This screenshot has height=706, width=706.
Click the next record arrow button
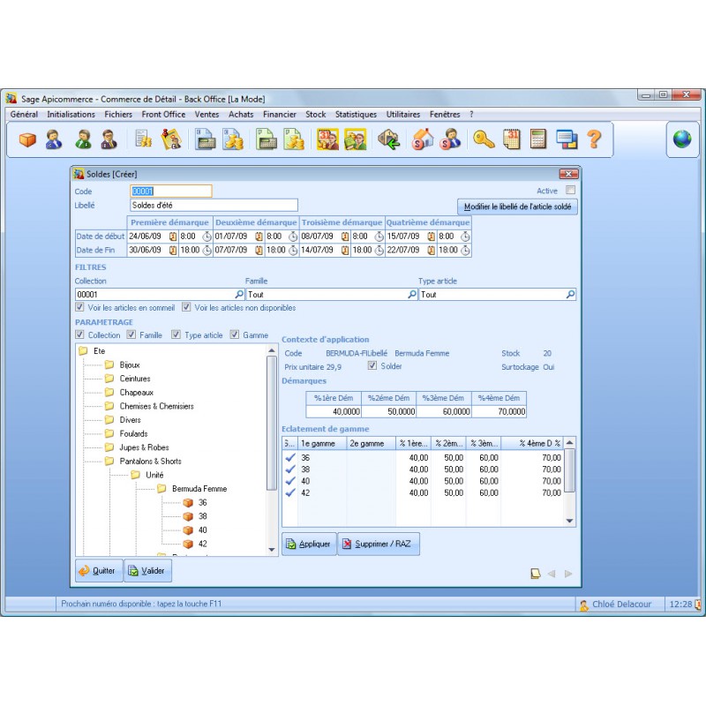pyautogui.click(x=568, y=574)
